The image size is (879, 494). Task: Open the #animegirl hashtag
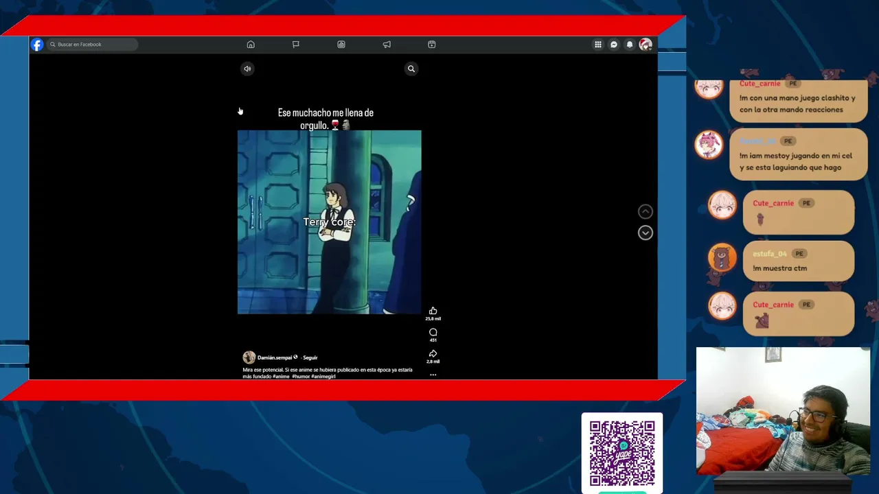tap(323, 377)
